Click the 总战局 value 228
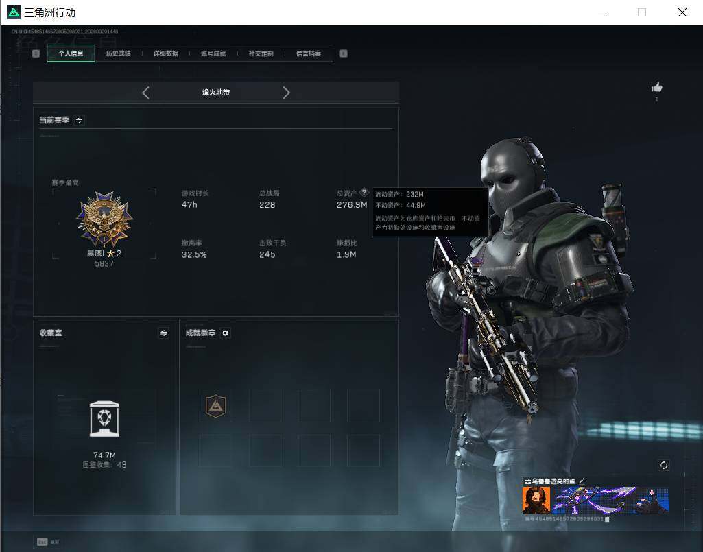The image size is (703, 552). pos(267,205)
